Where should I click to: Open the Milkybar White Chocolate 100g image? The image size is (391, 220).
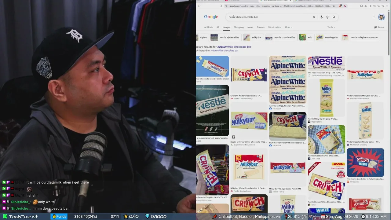249,121
